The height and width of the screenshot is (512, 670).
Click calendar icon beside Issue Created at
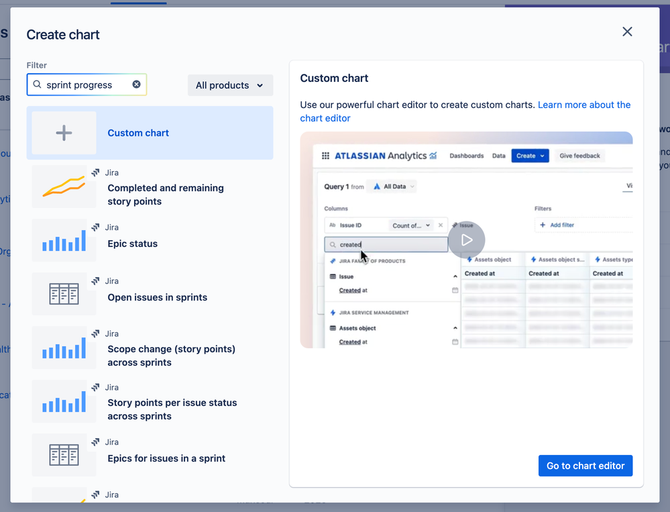[455, 290]
